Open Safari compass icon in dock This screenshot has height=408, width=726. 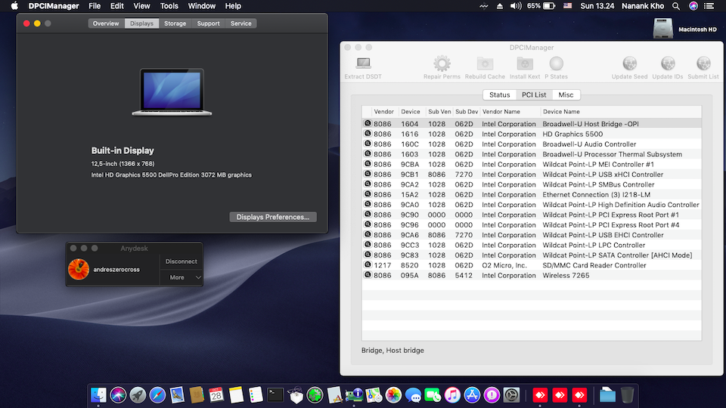point(157,395)
